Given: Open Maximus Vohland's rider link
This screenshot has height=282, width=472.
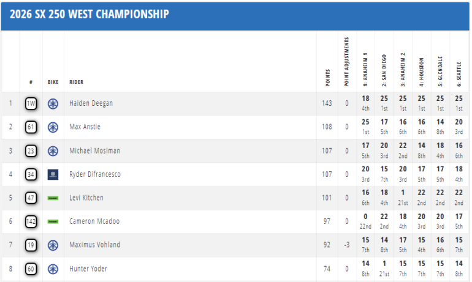Looking at the screenshot, I should [x=95, y=245].
